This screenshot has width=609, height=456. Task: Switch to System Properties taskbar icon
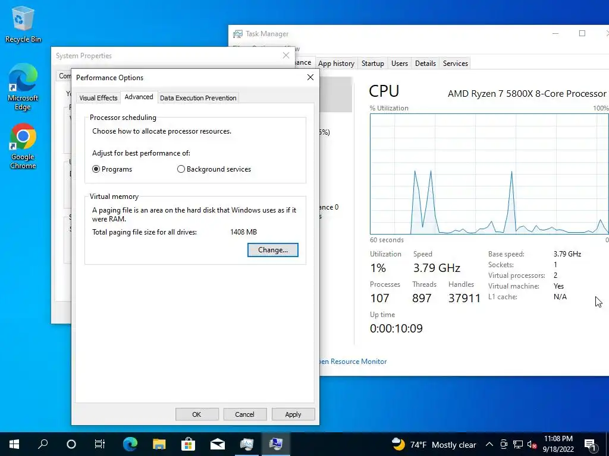pos(276,444)
